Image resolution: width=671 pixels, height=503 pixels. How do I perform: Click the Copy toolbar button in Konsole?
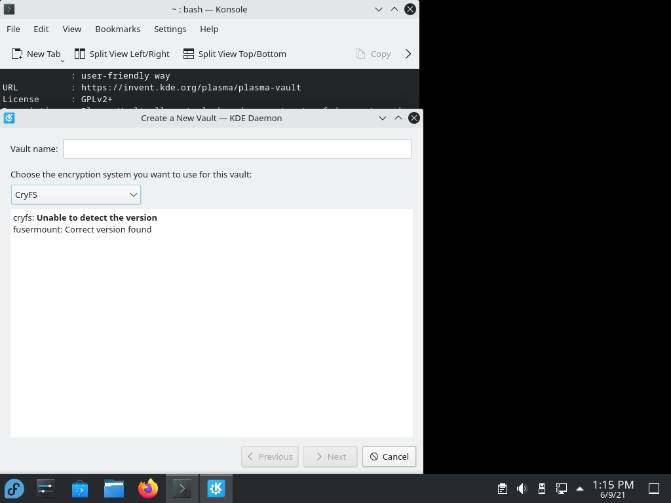373,54
